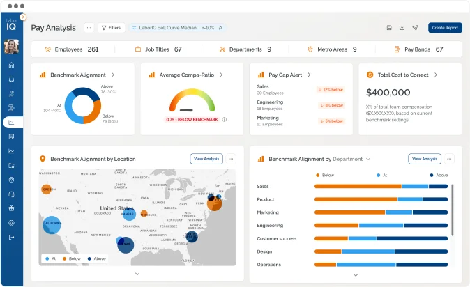The width and height of the screenshot is (470, 287).
Task: Click the $400,000 total cost value
Action: click(388, 92)
